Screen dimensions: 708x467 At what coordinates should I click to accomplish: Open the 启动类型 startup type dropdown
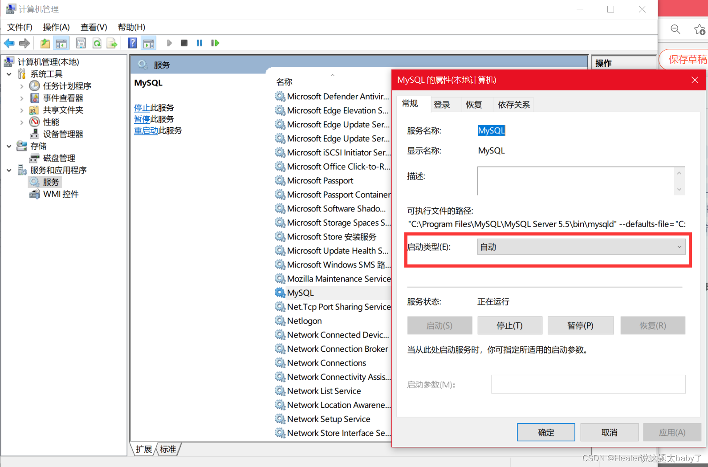point(582,247)
